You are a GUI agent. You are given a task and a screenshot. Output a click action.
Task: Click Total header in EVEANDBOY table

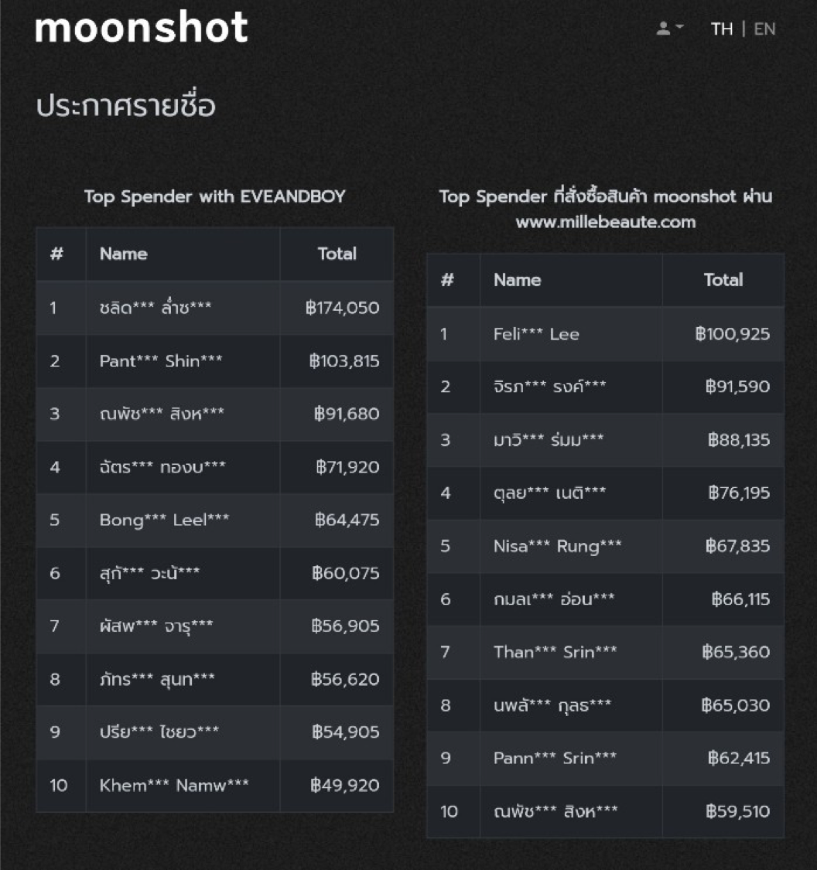pyautogui.click(x=337, y=254)
